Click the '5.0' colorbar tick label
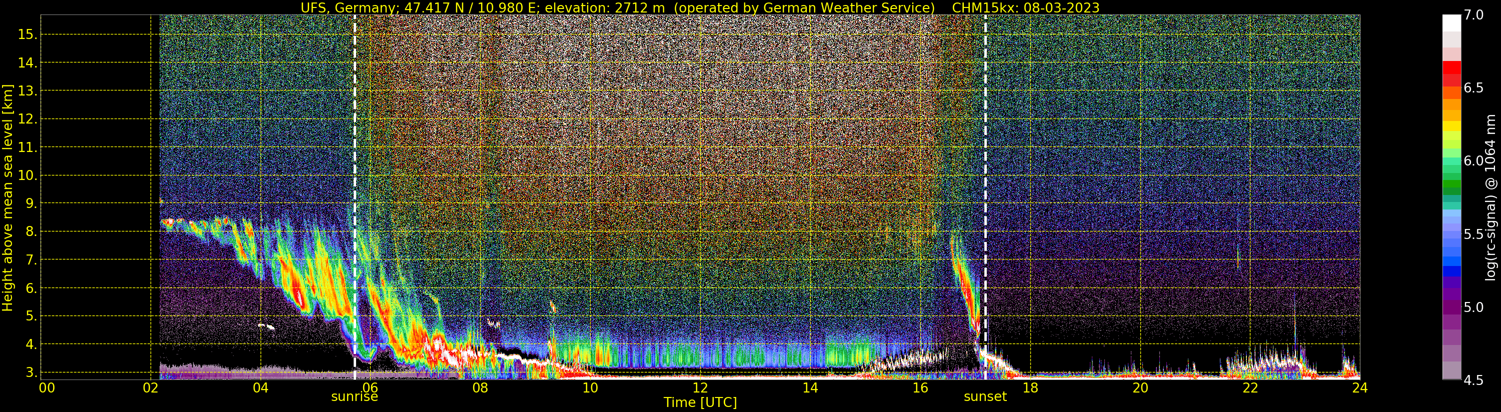This screenshot has height=412, width=1501. [x=1473, y=307]
